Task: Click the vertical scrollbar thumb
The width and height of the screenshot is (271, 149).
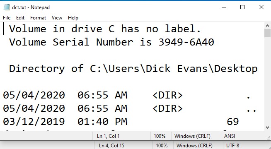Action: tap(267, 33)
